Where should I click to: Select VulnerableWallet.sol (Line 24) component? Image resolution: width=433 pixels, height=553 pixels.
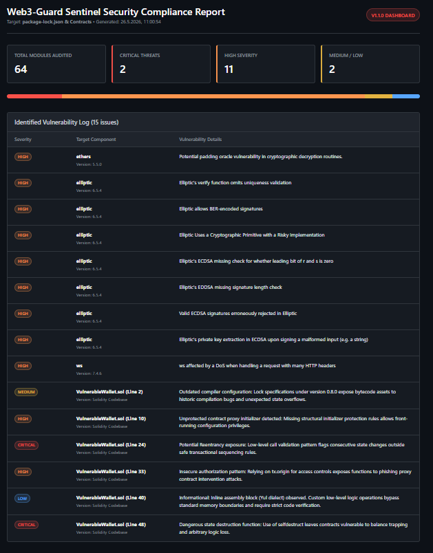pyautogui.click(x=111, y=445)
